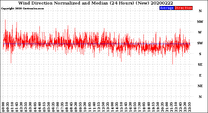Screen dimensions: 208x113
Task: Click the 14:35 time axis label
Action: coord(117,107)
